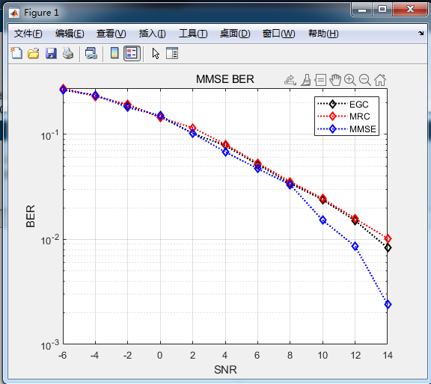
Task: Print the figure with printer icon
Action: point(68,53)
